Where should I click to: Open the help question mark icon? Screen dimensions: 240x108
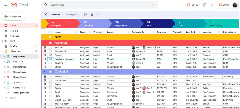205,5
